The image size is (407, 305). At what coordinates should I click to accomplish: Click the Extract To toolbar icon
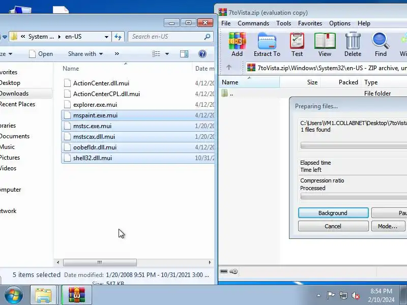(267, 41)
